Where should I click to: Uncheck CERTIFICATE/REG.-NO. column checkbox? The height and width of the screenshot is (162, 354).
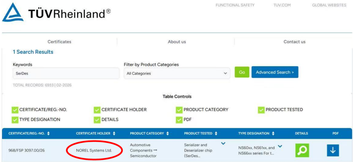(15, 110)
